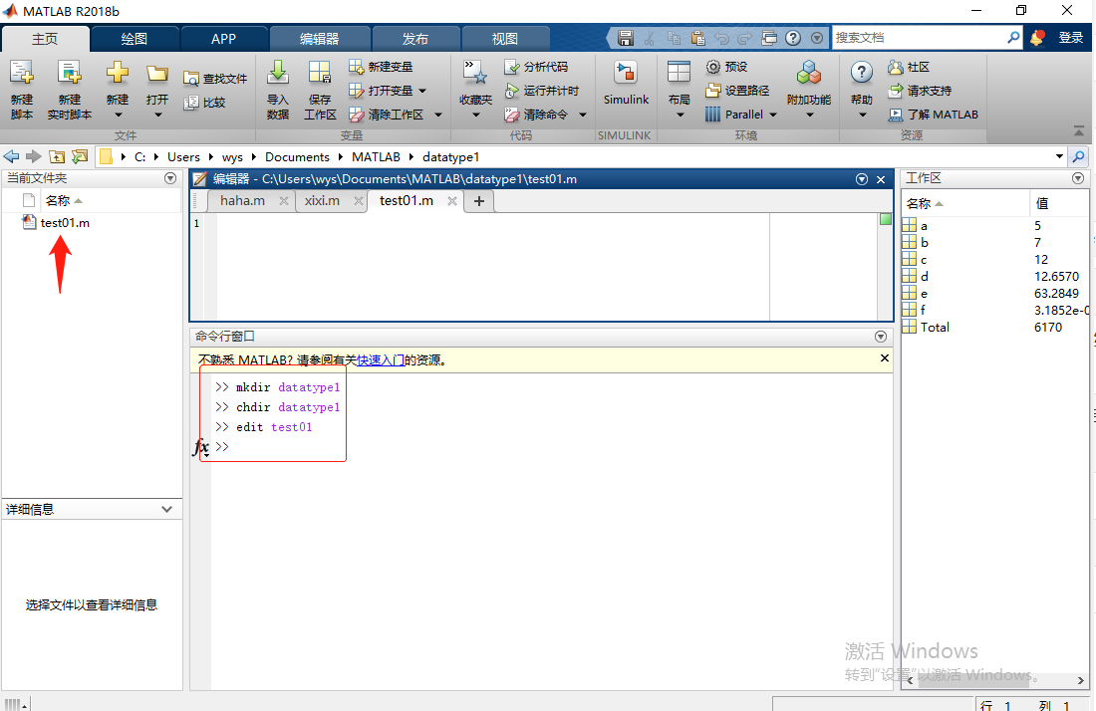This screenshot has height=711, width=1096.
Task: Add a new editor tab with plus button
Action: (x=479, y=201)
